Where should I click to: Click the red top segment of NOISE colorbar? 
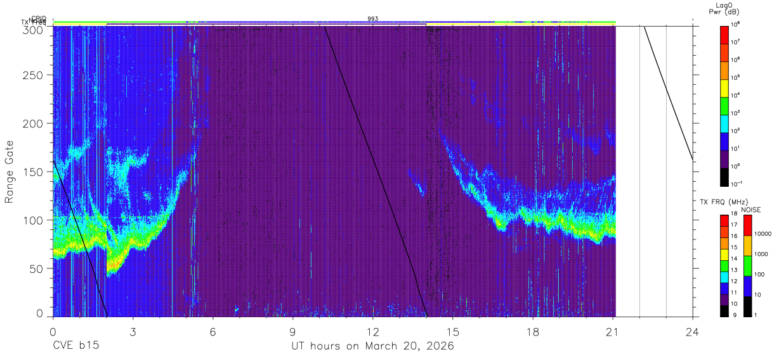pyautogui.click(x=748, y=225)
